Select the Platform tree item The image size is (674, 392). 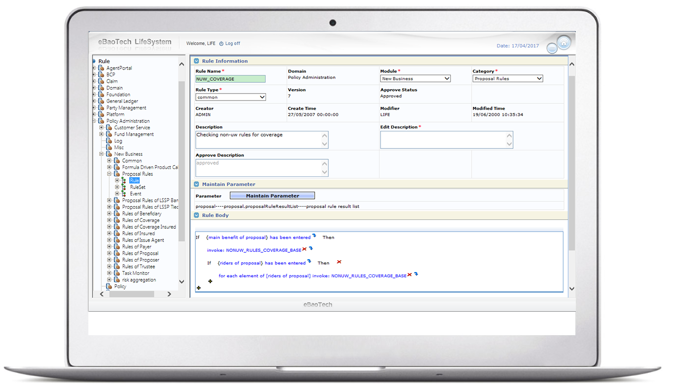click(115, 115)
